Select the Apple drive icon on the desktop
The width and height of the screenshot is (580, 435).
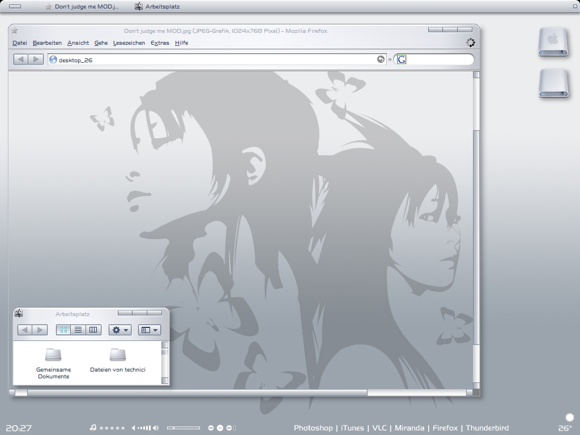pos(553,42)
